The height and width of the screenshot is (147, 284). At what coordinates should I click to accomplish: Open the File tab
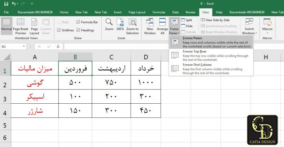tap(6, 12)
